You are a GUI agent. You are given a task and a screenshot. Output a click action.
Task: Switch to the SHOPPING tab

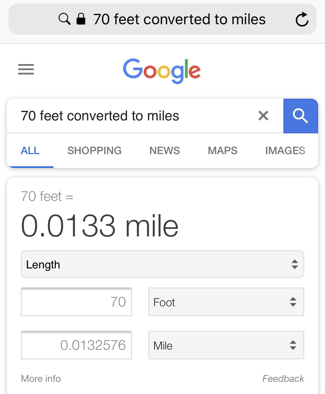94,150
